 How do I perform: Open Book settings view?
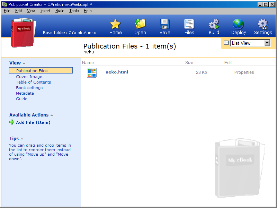pyautogui.click(x=29, y=88)
